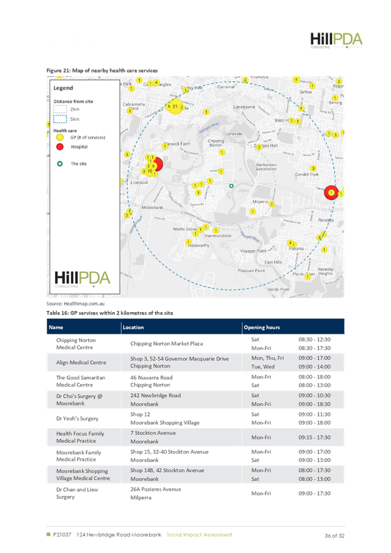
Task: Click the HillPDA logo in the page header
Action: pos(337,40)
